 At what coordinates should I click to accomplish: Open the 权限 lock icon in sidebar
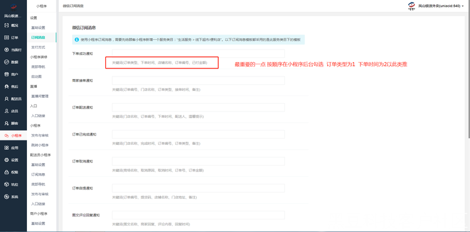click(x=7, y=172)
